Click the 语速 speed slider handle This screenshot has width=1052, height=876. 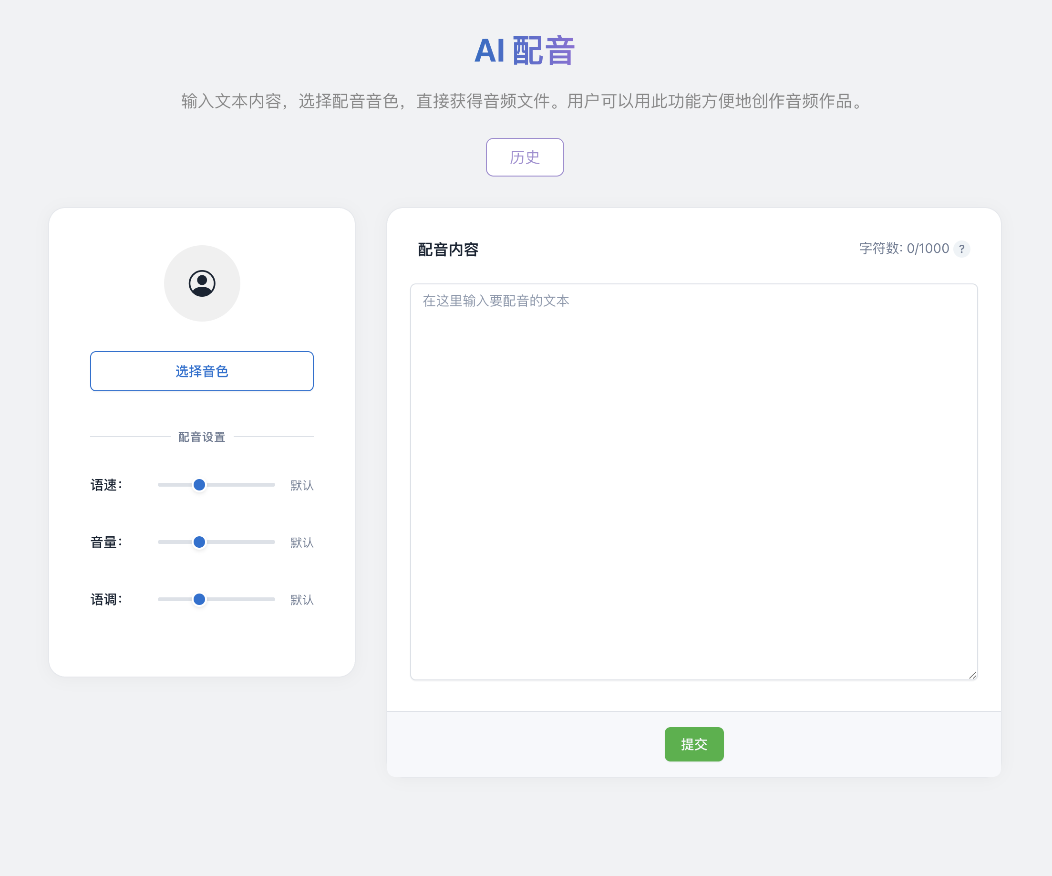pyautogui.click(x=199, y=485)
